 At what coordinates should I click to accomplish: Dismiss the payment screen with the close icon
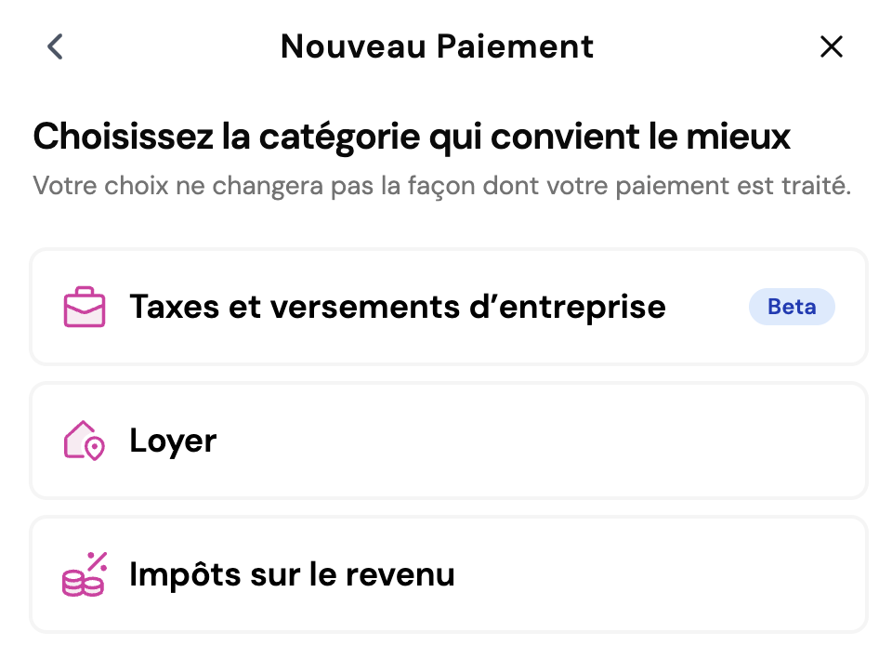click(x=832, y=46)
